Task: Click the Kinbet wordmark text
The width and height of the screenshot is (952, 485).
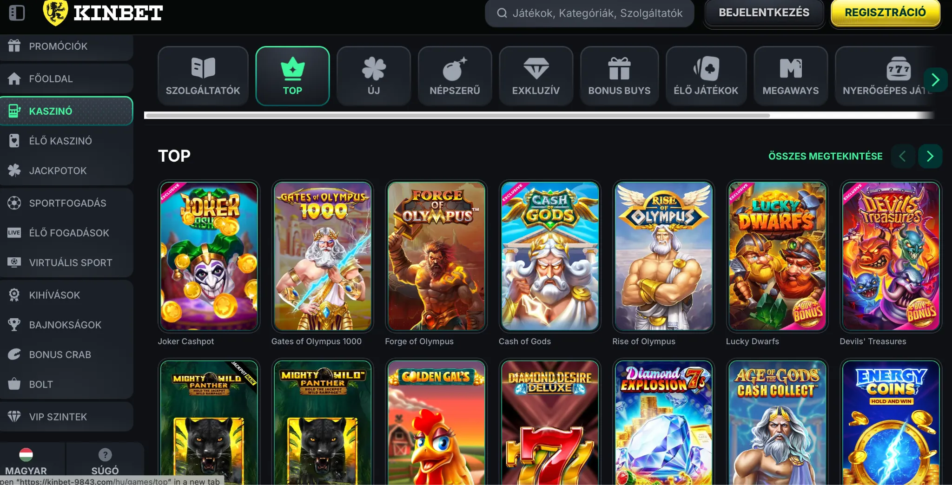Action: coord(118,13)
